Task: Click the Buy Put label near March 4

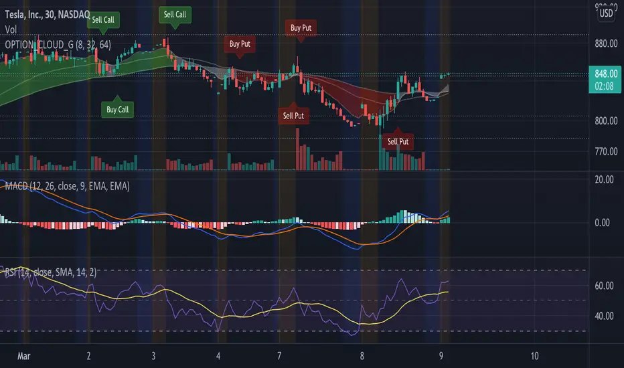Action: [x=240, y=44]
